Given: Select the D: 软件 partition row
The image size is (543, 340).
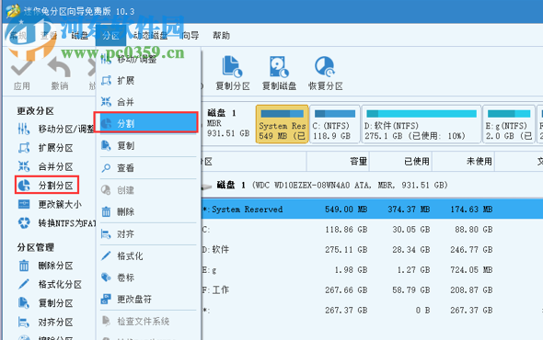Looking at the screenshot, I should coord(372,249).
